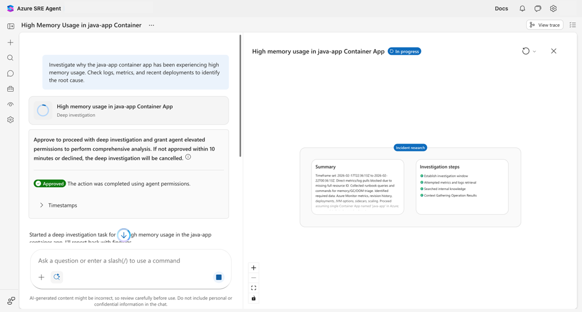Click the View trace button
The height and width of the screenshot is (312, 582).
(x=545, y=25)
